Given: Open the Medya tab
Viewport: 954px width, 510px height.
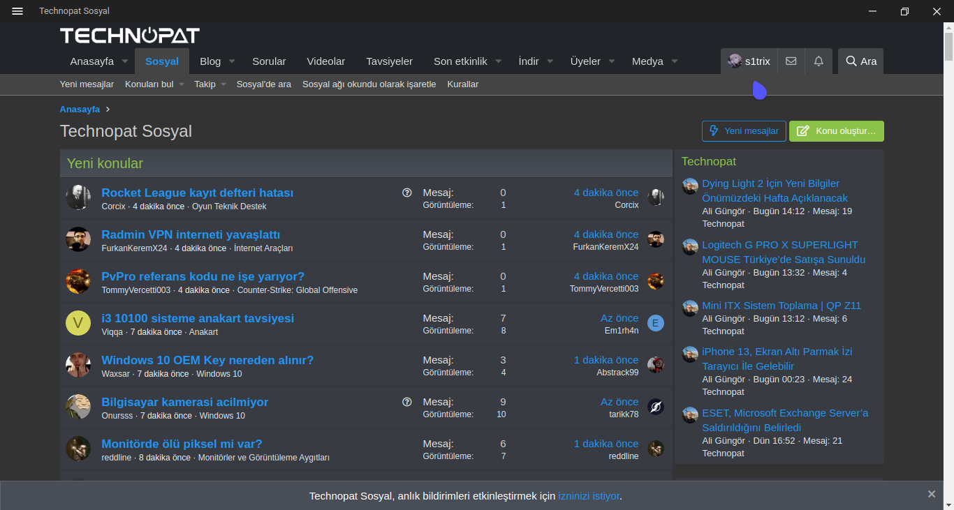Looking at the screenshot, I should [x=647, y=61].
